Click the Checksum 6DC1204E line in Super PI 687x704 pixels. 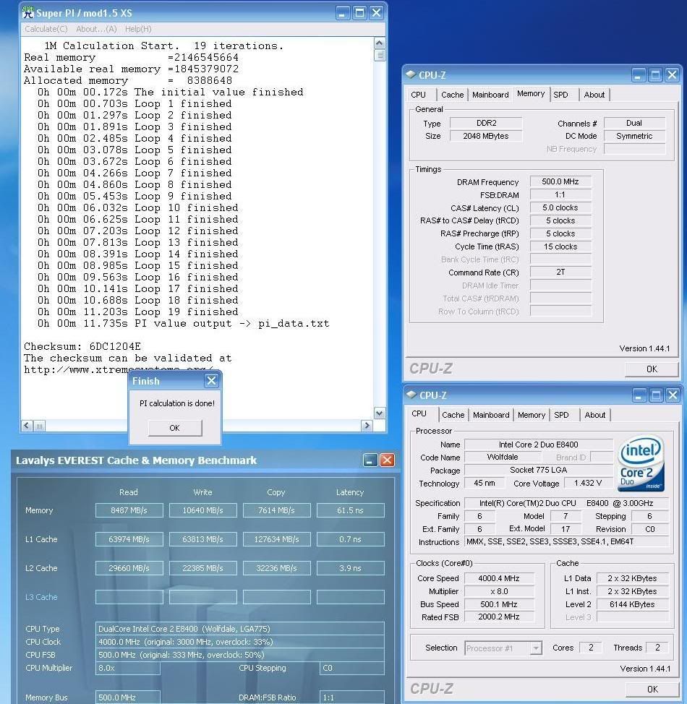tap(82, 347)
